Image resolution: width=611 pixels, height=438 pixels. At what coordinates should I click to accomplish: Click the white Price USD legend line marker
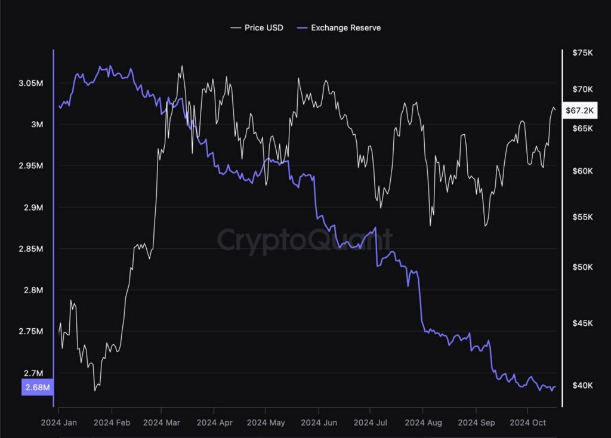pyautogui.click(x=236, y=27)
